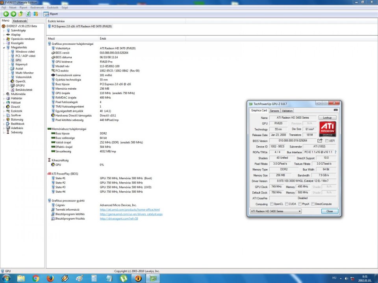Click the up-level folder arrow icon

tap(21, 14)
